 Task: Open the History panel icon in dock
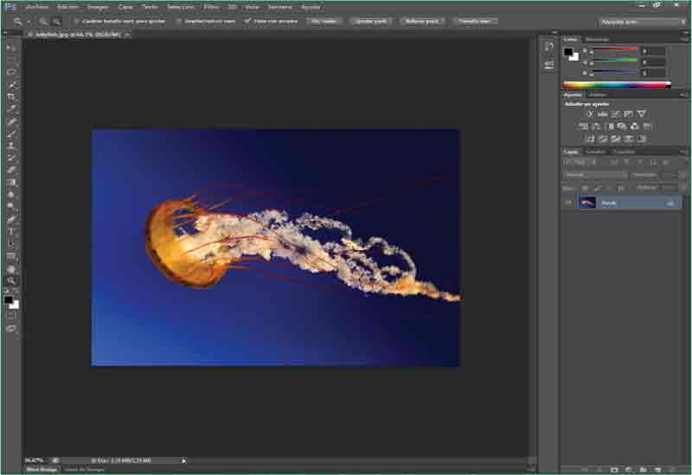click(548, 46)
